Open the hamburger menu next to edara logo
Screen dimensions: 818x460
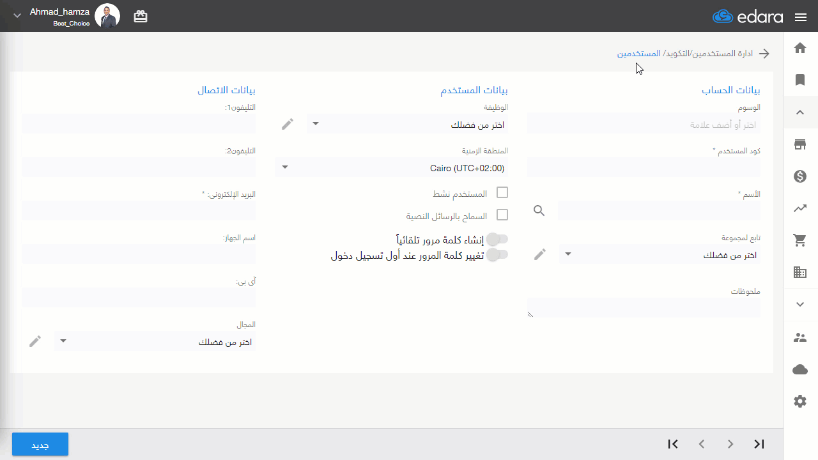801,17
